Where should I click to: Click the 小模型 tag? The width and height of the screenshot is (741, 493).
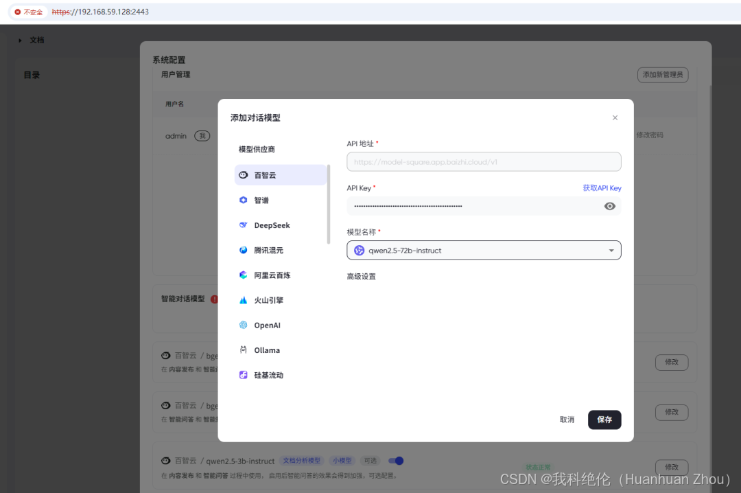coord(342,461)
